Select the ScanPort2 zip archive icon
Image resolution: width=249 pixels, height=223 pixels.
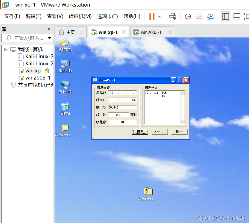(x=148, y=194)
